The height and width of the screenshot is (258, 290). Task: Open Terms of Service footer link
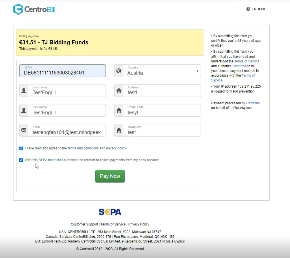coord(113,224)
